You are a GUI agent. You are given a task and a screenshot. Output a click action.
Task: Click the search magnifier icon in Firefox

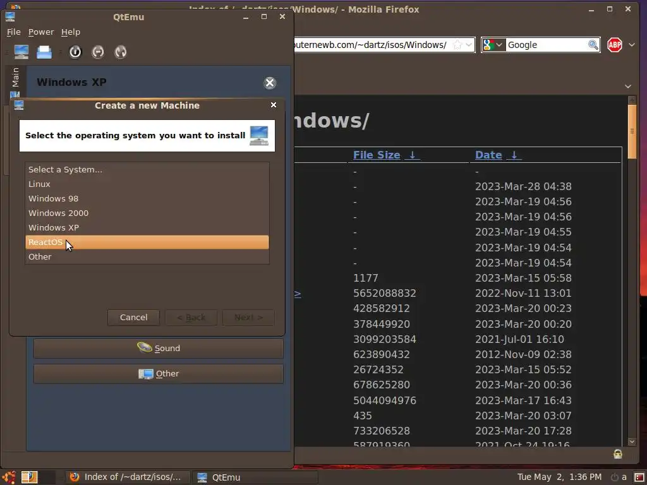[593, 45]
